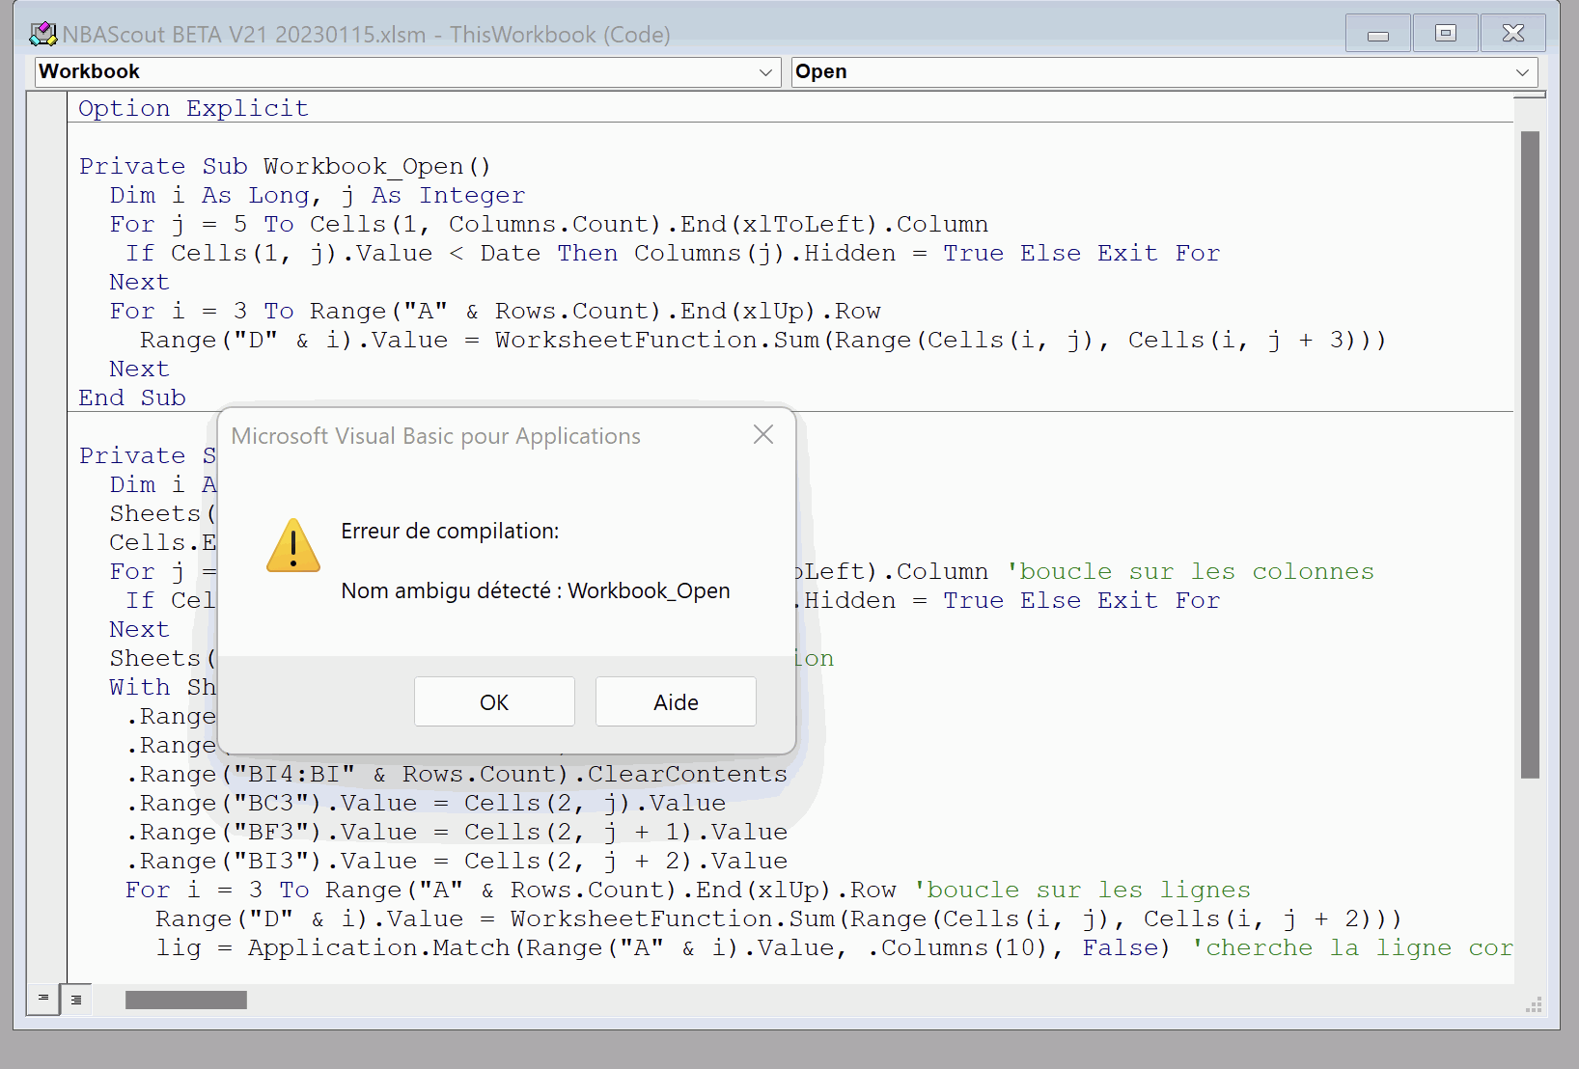Screen dimensions: 1579x1069
Task: Expand the Open procedure dropdown
Action: click(1522, 72)
